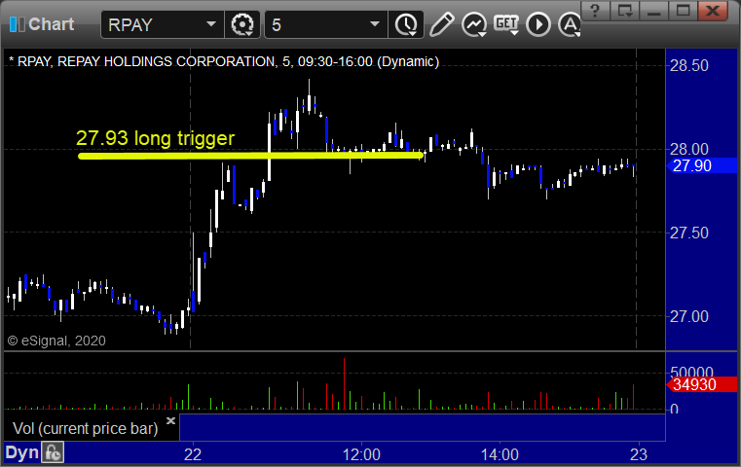Click the Chart bars icon in title

[17, 24]
